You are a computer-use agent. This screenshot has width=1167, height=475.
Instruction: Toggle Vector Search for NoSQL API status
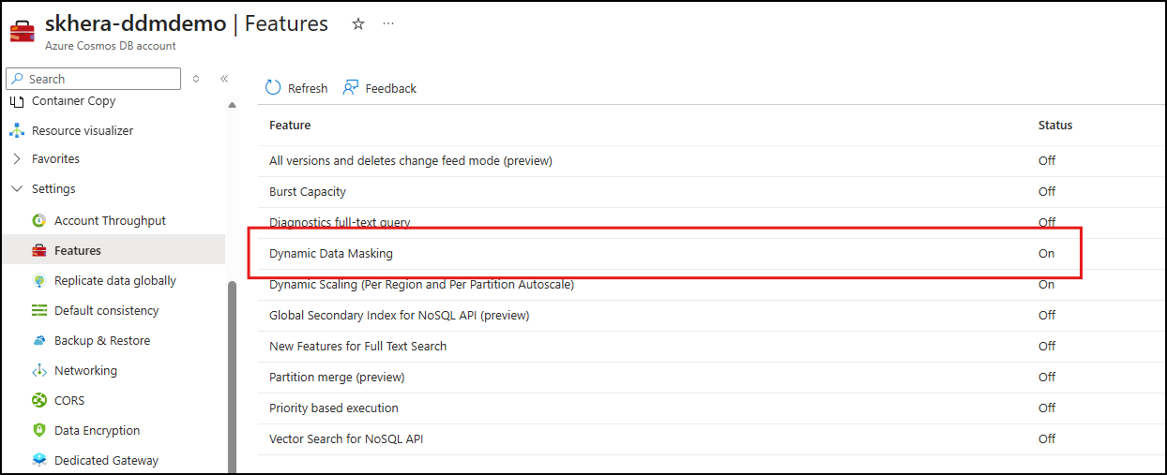point(1047,438)
